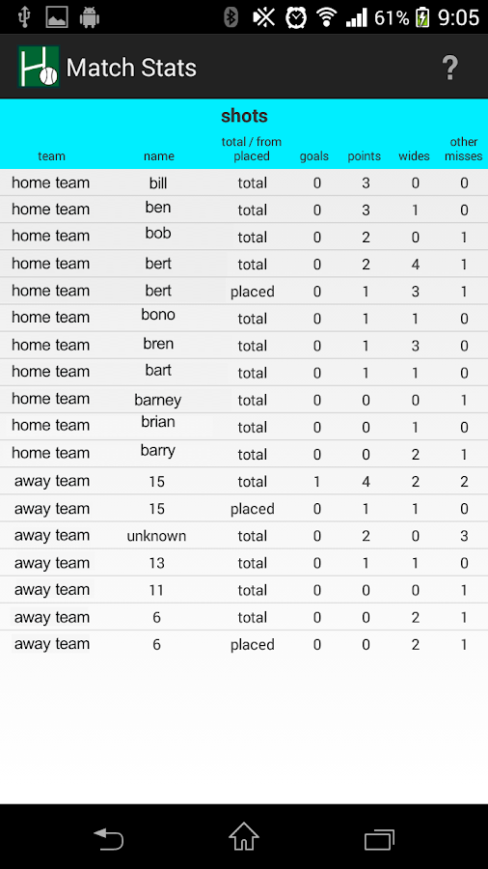Select the home team bill row
Image resolution: width=488 pixels, height=869 pixels.
pos(244,182)
